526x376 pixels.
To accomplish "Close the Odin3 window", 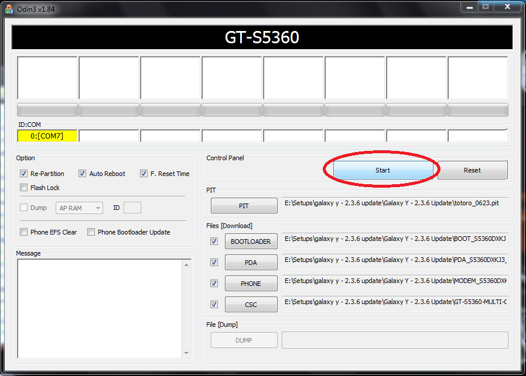I will tap(508, 7).
